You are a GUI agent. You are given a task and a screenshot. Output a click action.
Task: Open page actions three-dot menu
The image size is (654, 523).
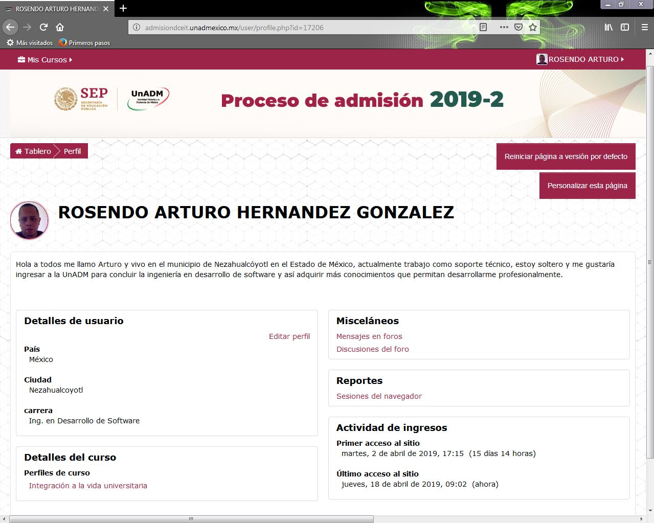(504, 28)
